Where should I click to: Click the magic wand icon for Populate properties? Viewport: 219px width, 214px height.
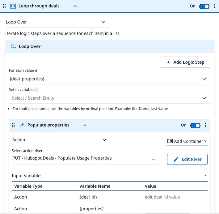22,125
